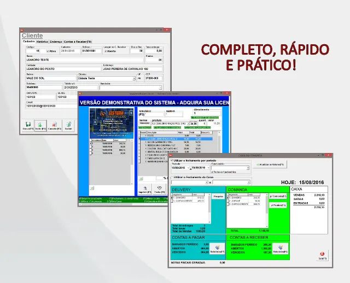
Task: Click the Senha field in sales window
Action: [x=174, y=114]
